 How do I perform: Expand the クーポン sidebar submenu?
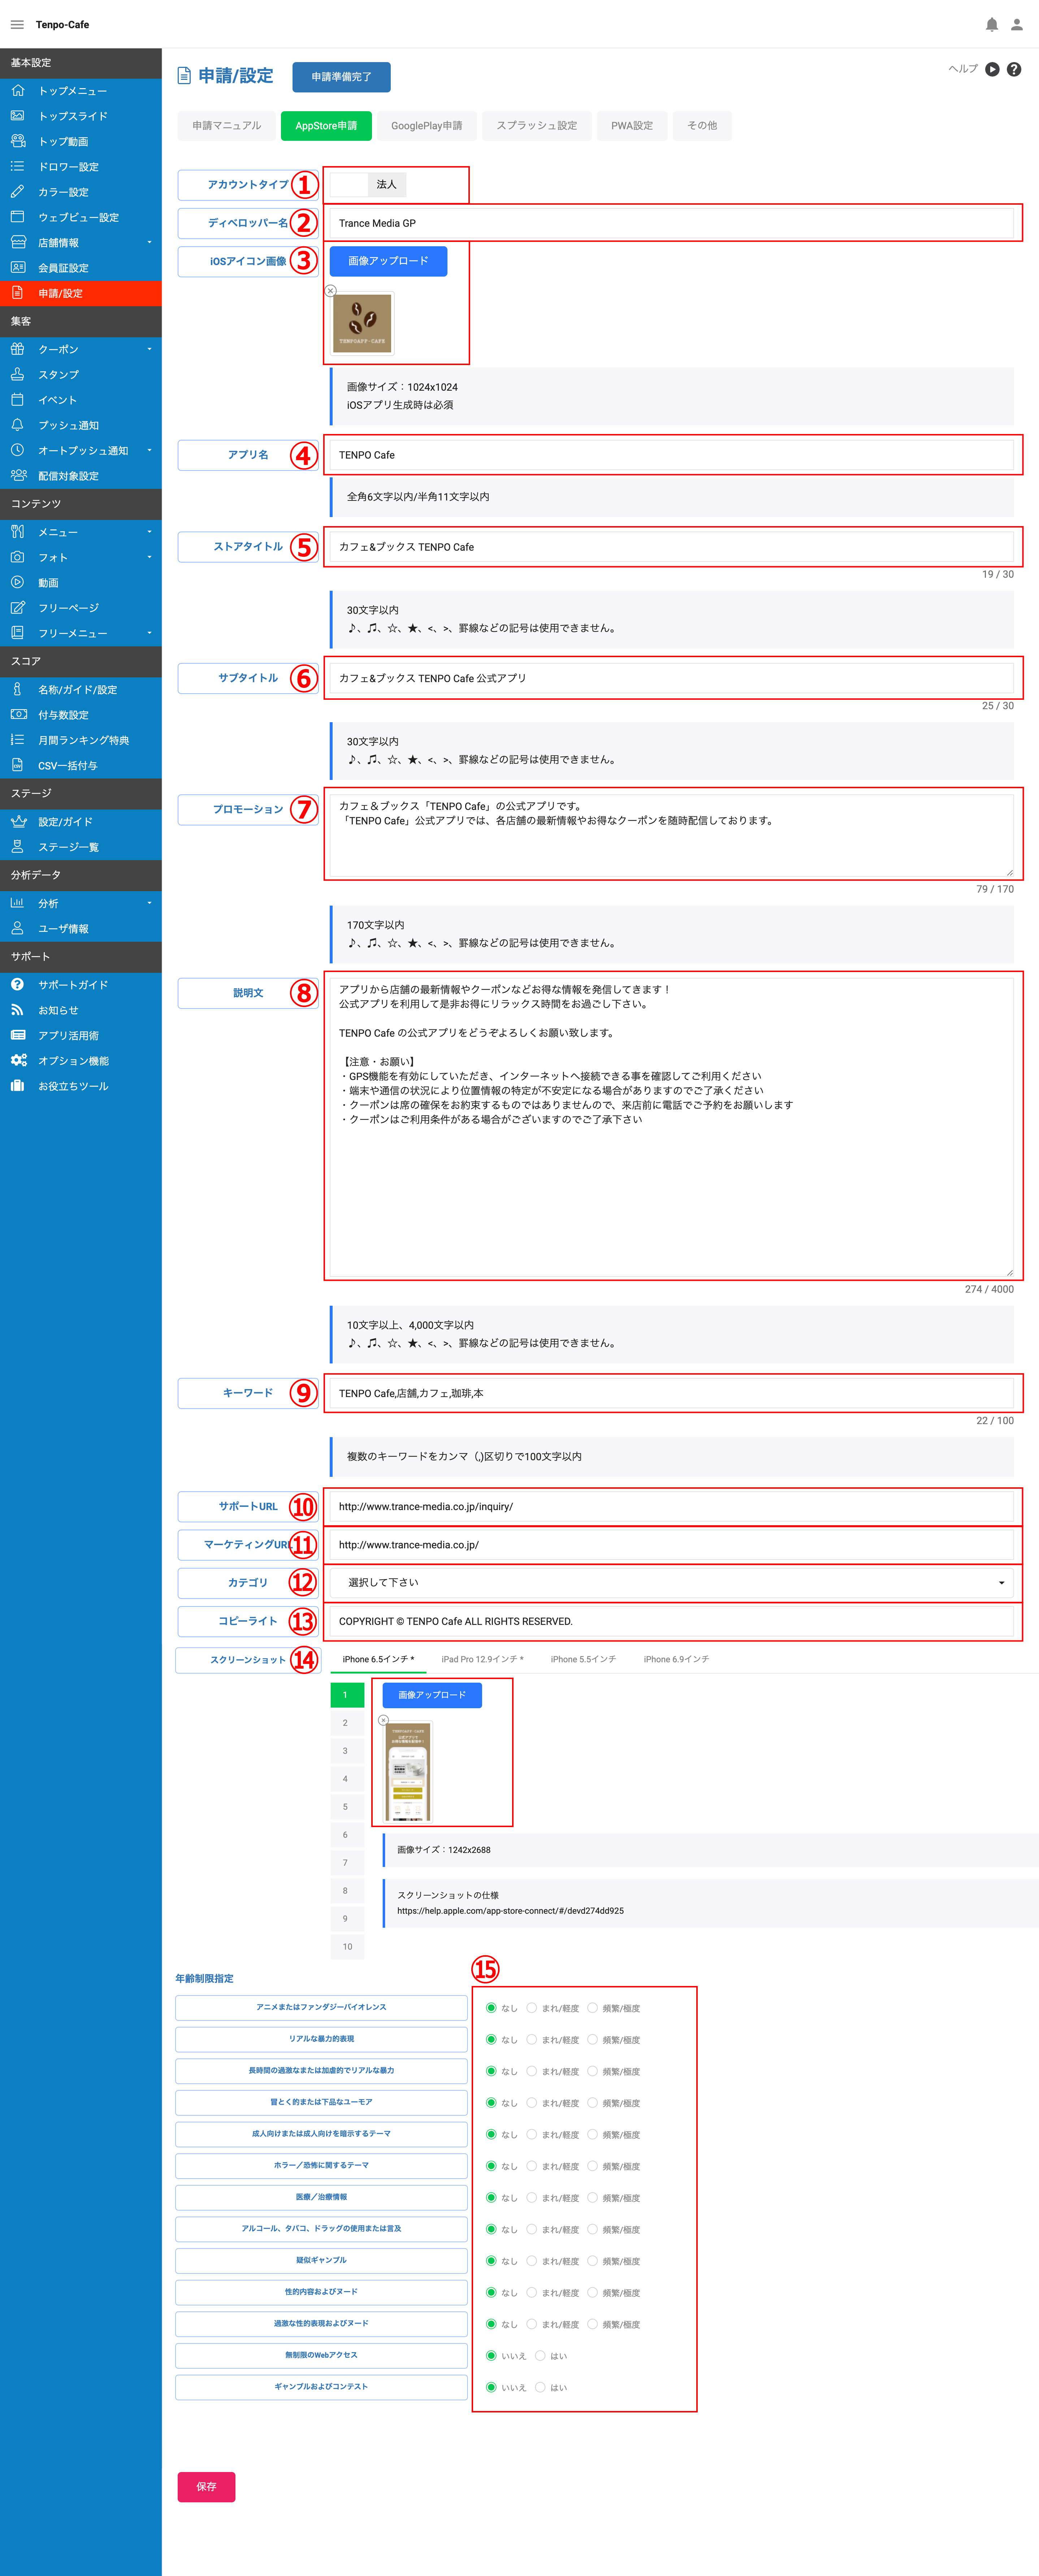pos(149,349)
